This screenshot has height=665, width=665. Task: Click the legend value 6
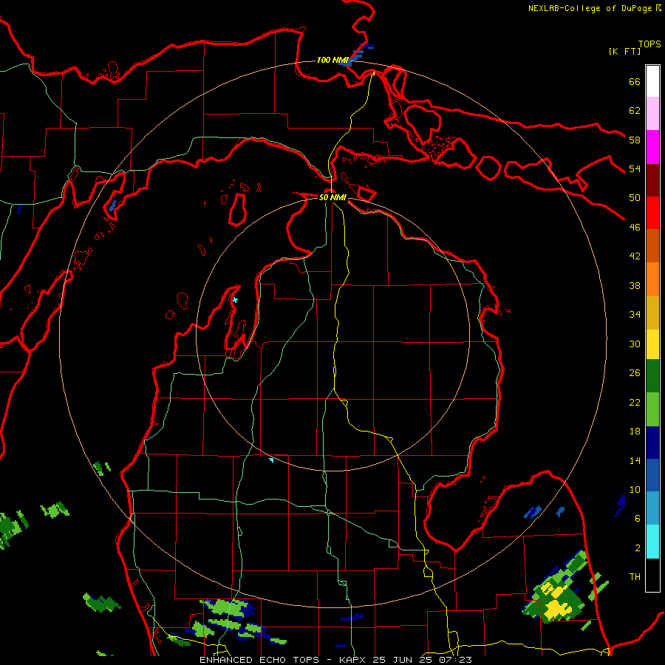pos(638,519)
